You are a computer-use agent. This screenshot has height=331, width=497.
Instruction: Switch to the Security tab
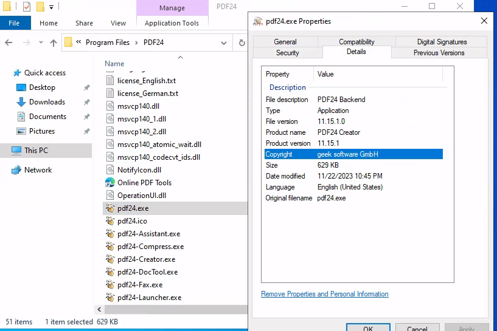tap(288, 53)
